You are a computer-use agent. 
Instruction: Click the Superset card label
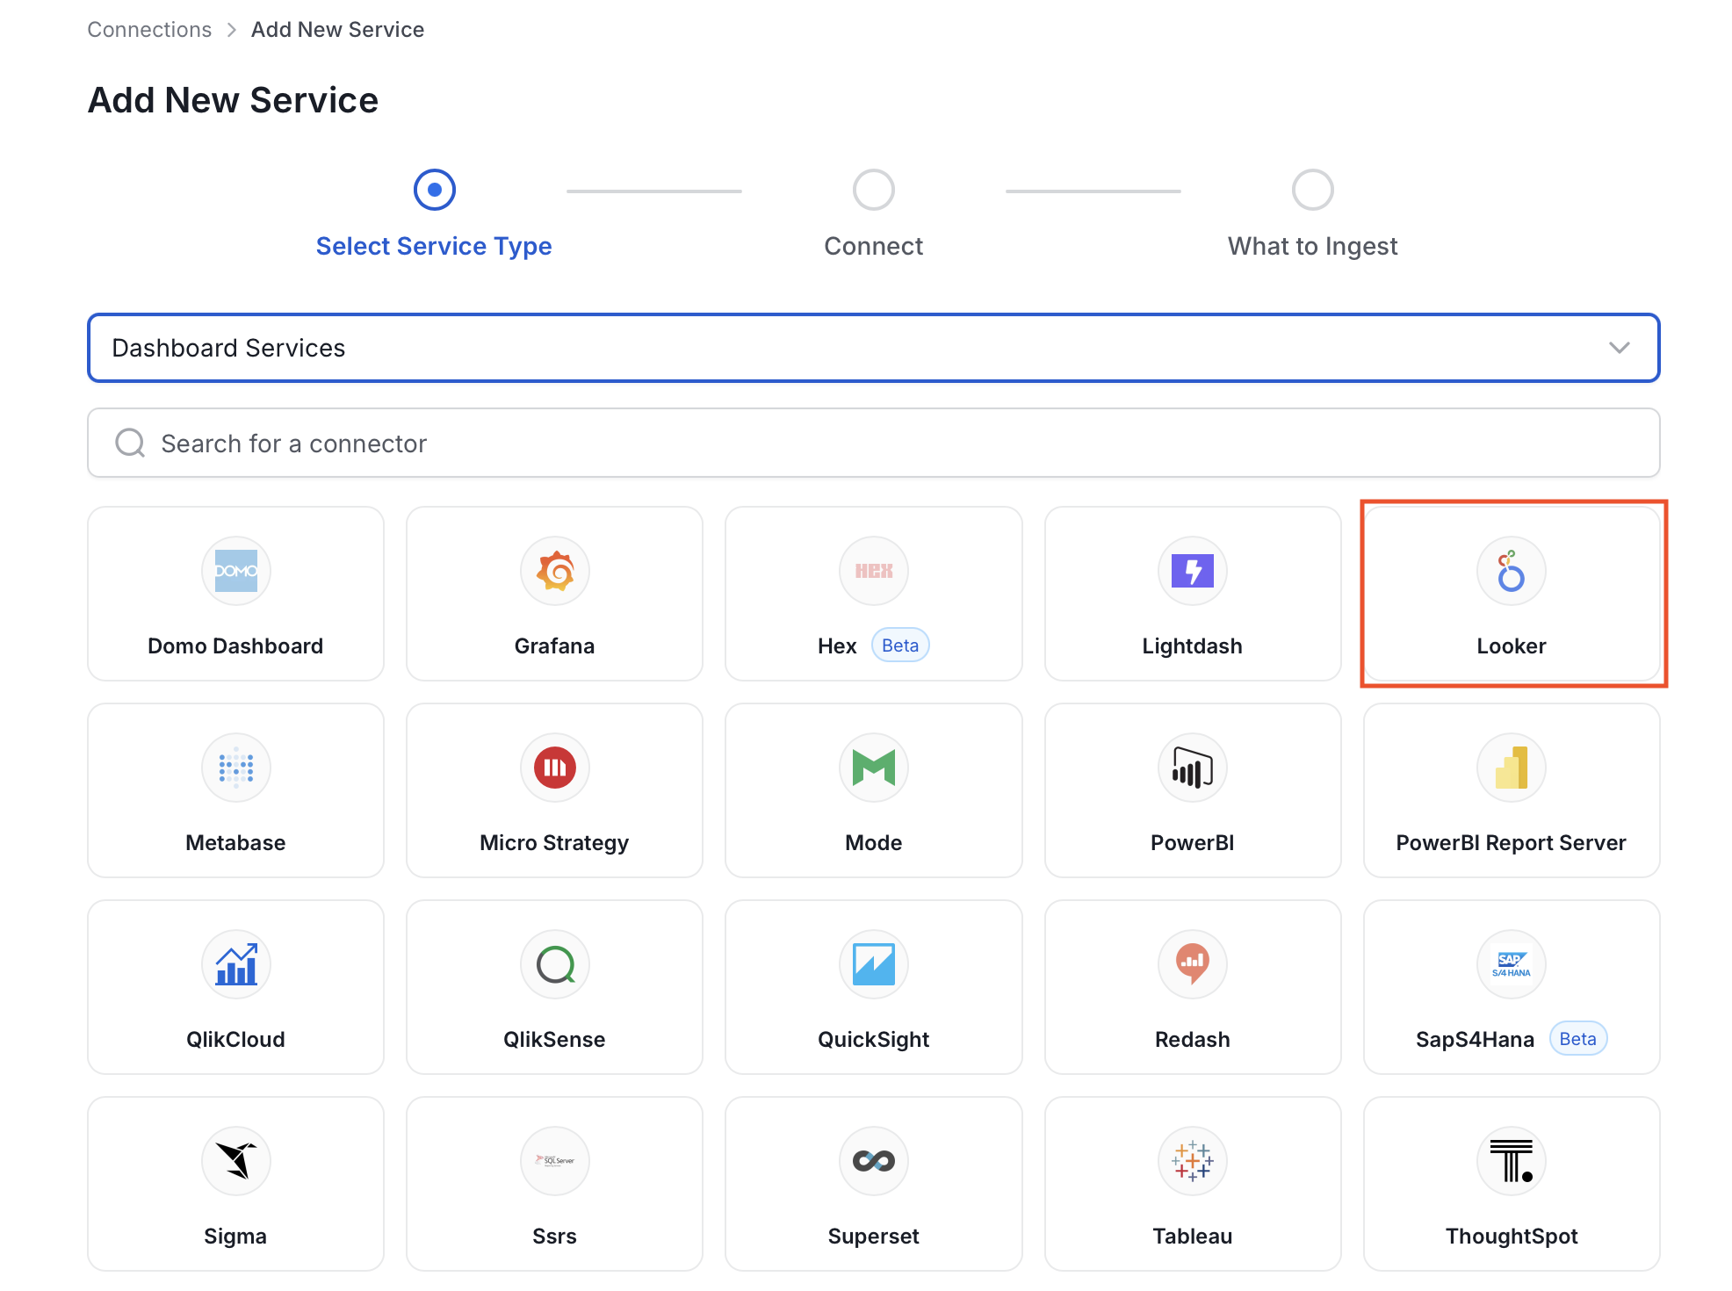(x=873, y=1237)
